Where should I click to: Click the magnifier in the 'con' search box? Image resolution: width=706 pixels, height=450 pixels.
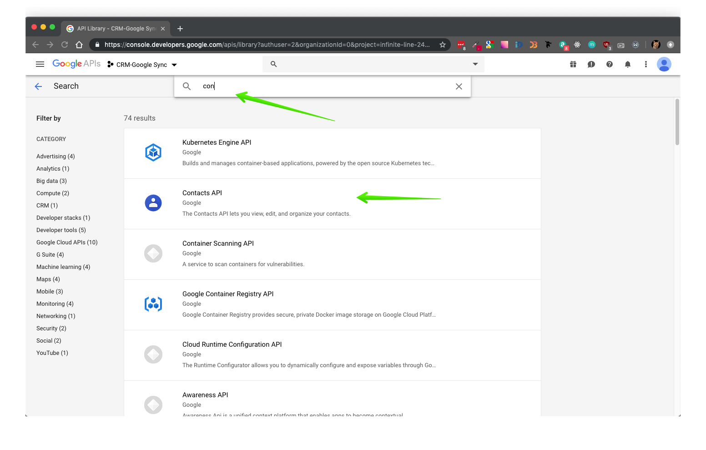coord(187,86)
